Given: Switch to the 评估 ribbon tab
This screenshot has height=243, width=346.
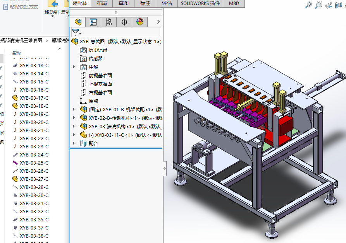Looking at the screenshot, I should tap(167, 3).
